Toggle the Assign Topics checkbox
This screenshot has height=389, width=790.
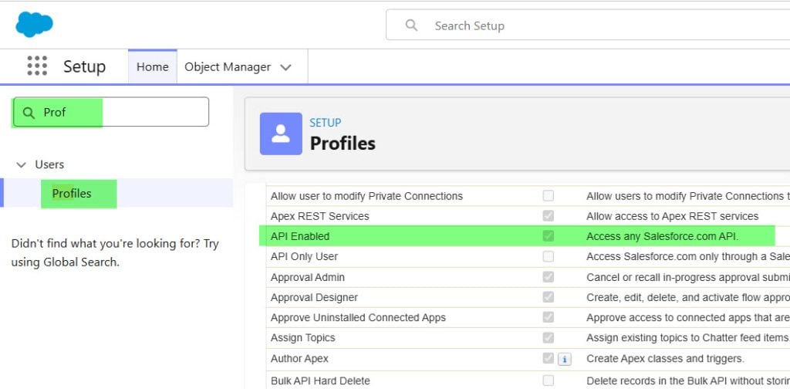click(549, 337)
